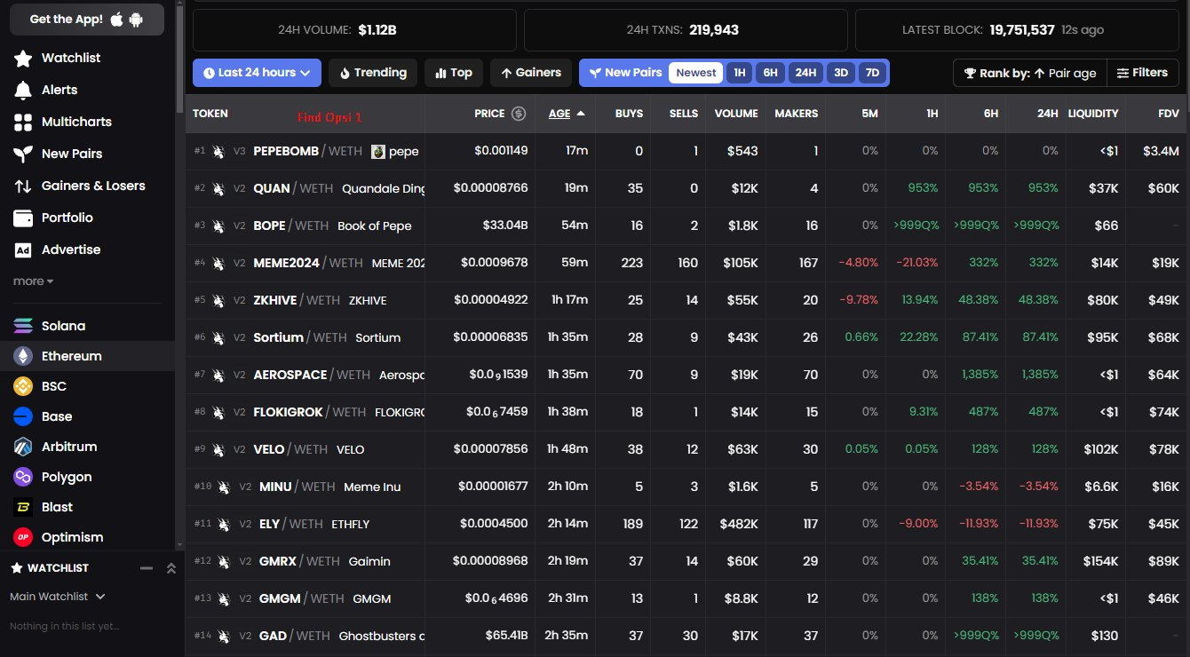Select Arbitrum chain icon
1190x657 pixels.
(x=23, y=447)
